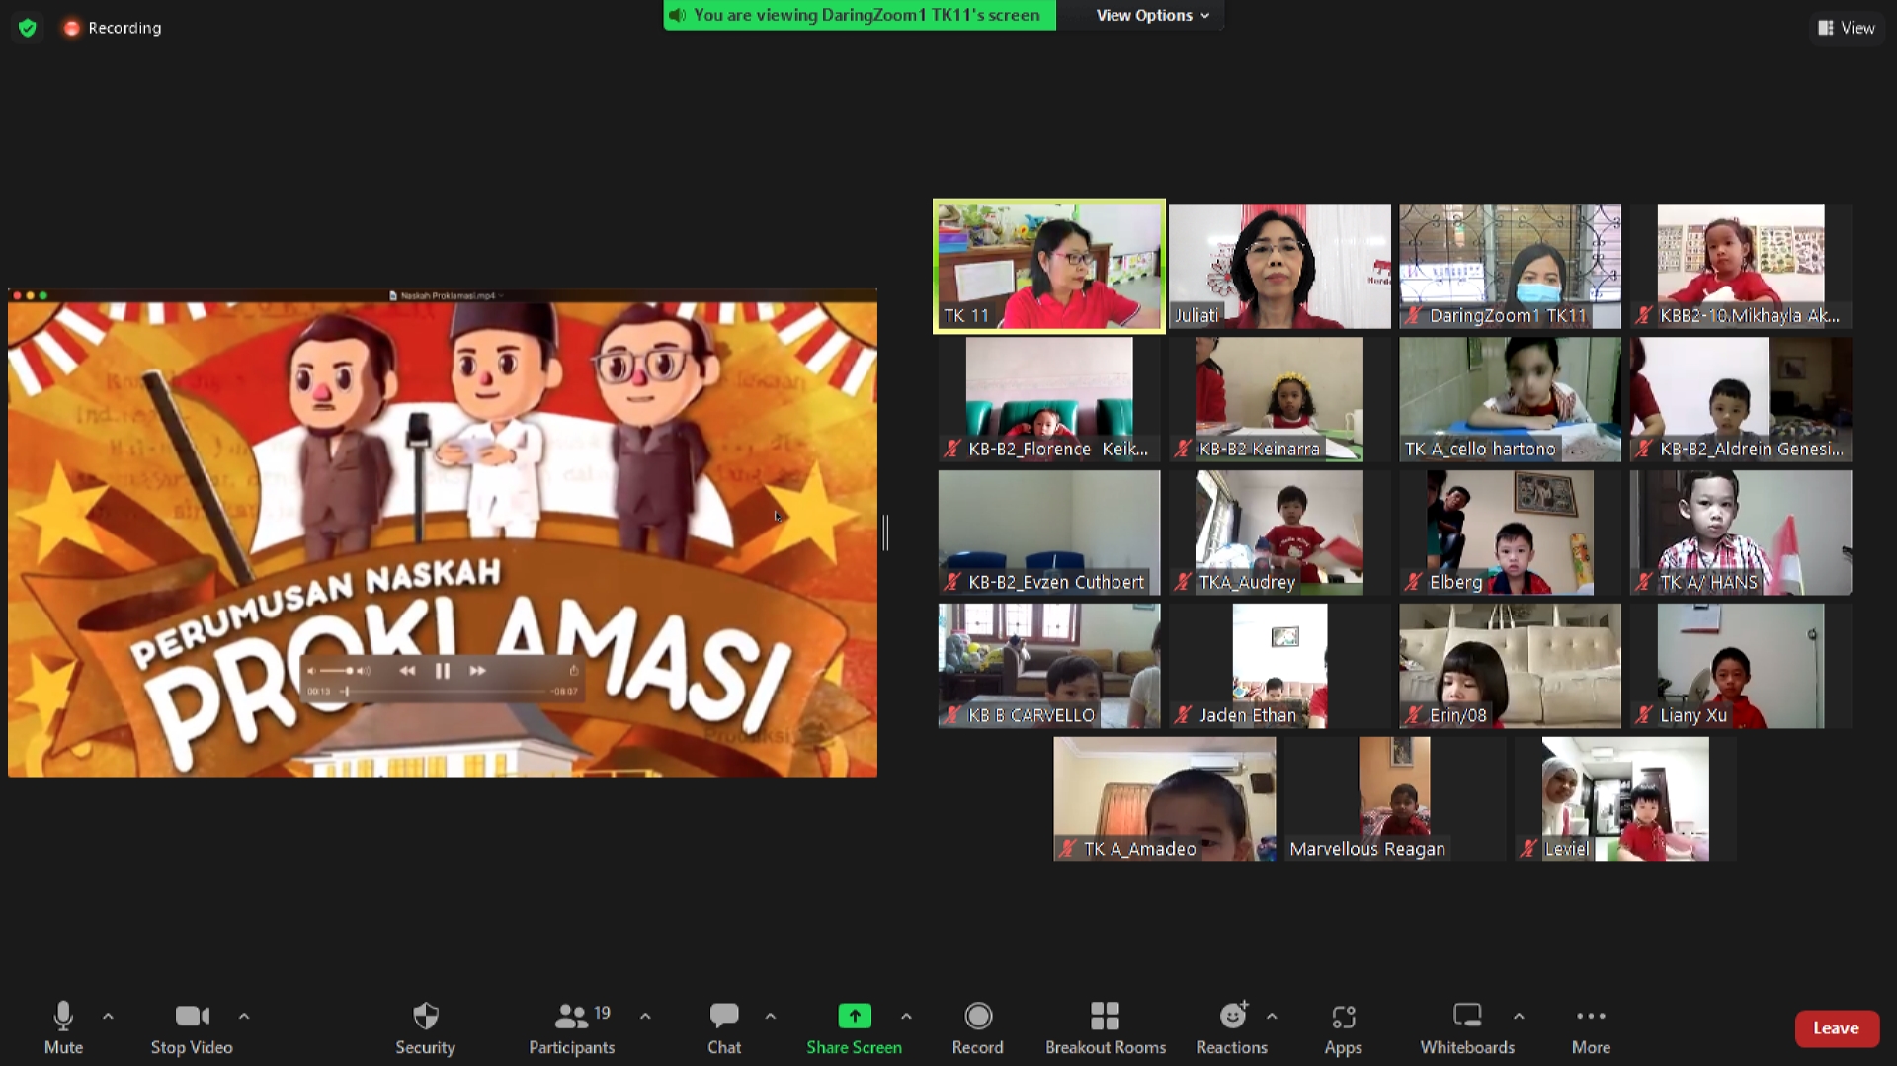Click the Naskah Proklamasi.mp4 title text

click(x=447, y=295)
